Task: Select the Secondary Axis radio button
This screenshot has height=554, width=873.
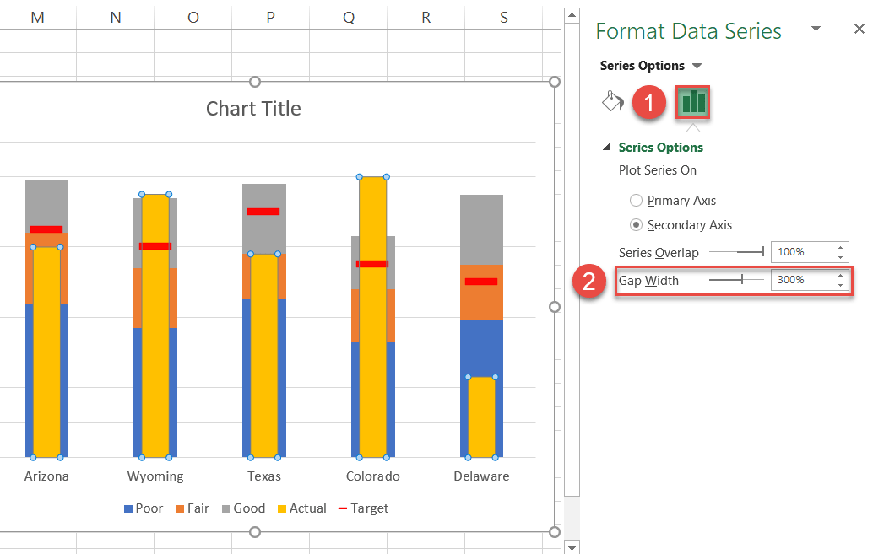Action: 637,225
